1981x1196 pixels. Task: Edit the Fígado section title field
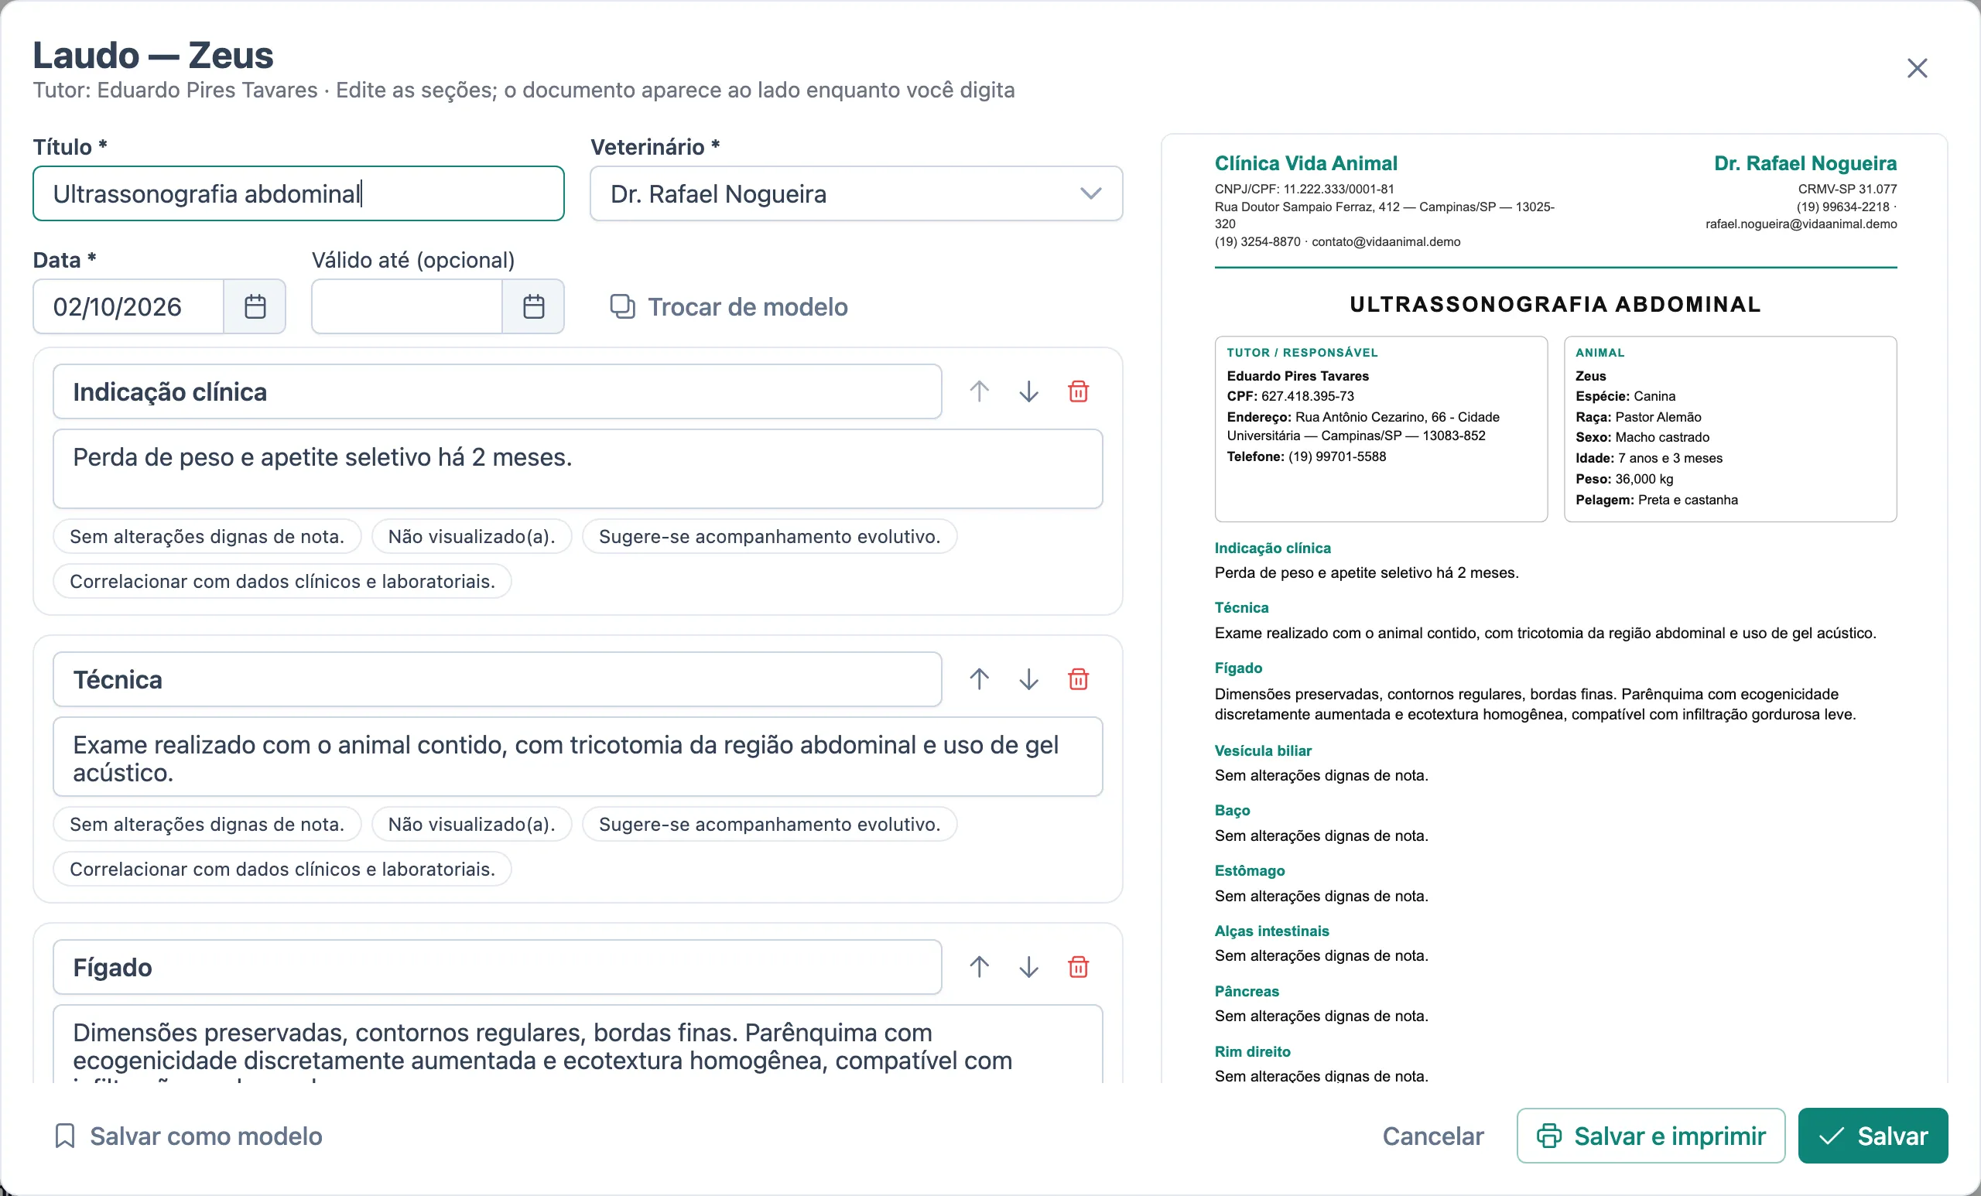point(497,967)
